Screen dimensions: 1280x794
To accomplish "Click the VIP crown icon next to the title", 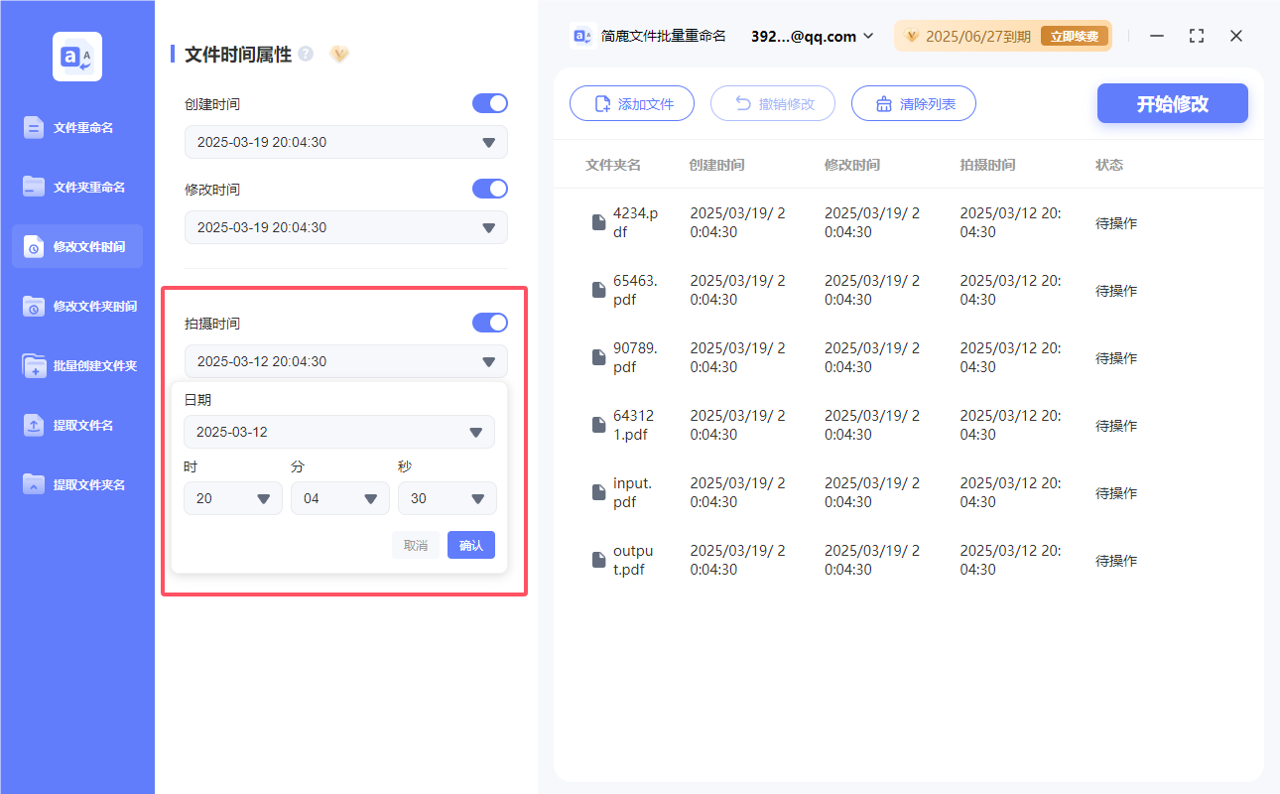I will (339, 55).
